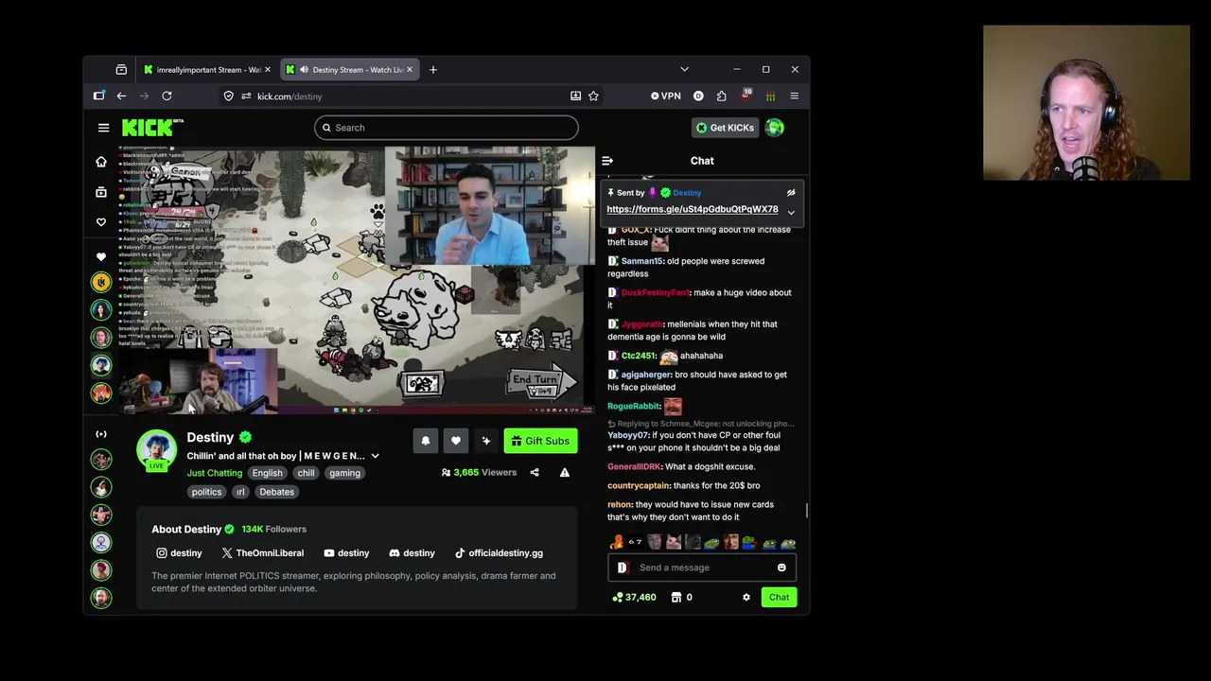The image size is (1211, 681).
Task: Focus the Send a message field
Action: point(702,567)
